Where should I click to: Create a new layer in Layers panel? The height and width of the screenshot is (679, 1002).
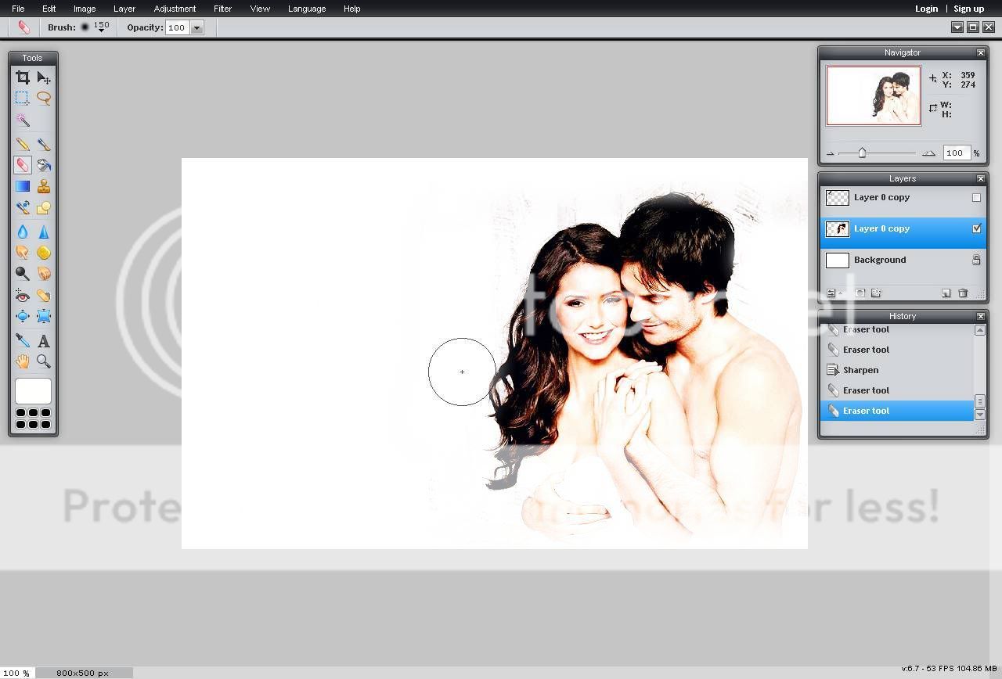coord(946,293)
